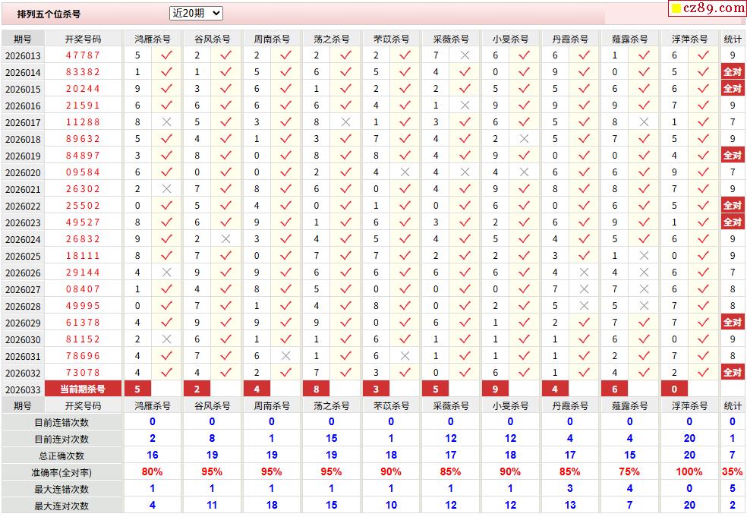The height and width of the screenshot is (517, 747).
Task: Click the red 全对 badge in row 2026032
Action: (732, 373)
